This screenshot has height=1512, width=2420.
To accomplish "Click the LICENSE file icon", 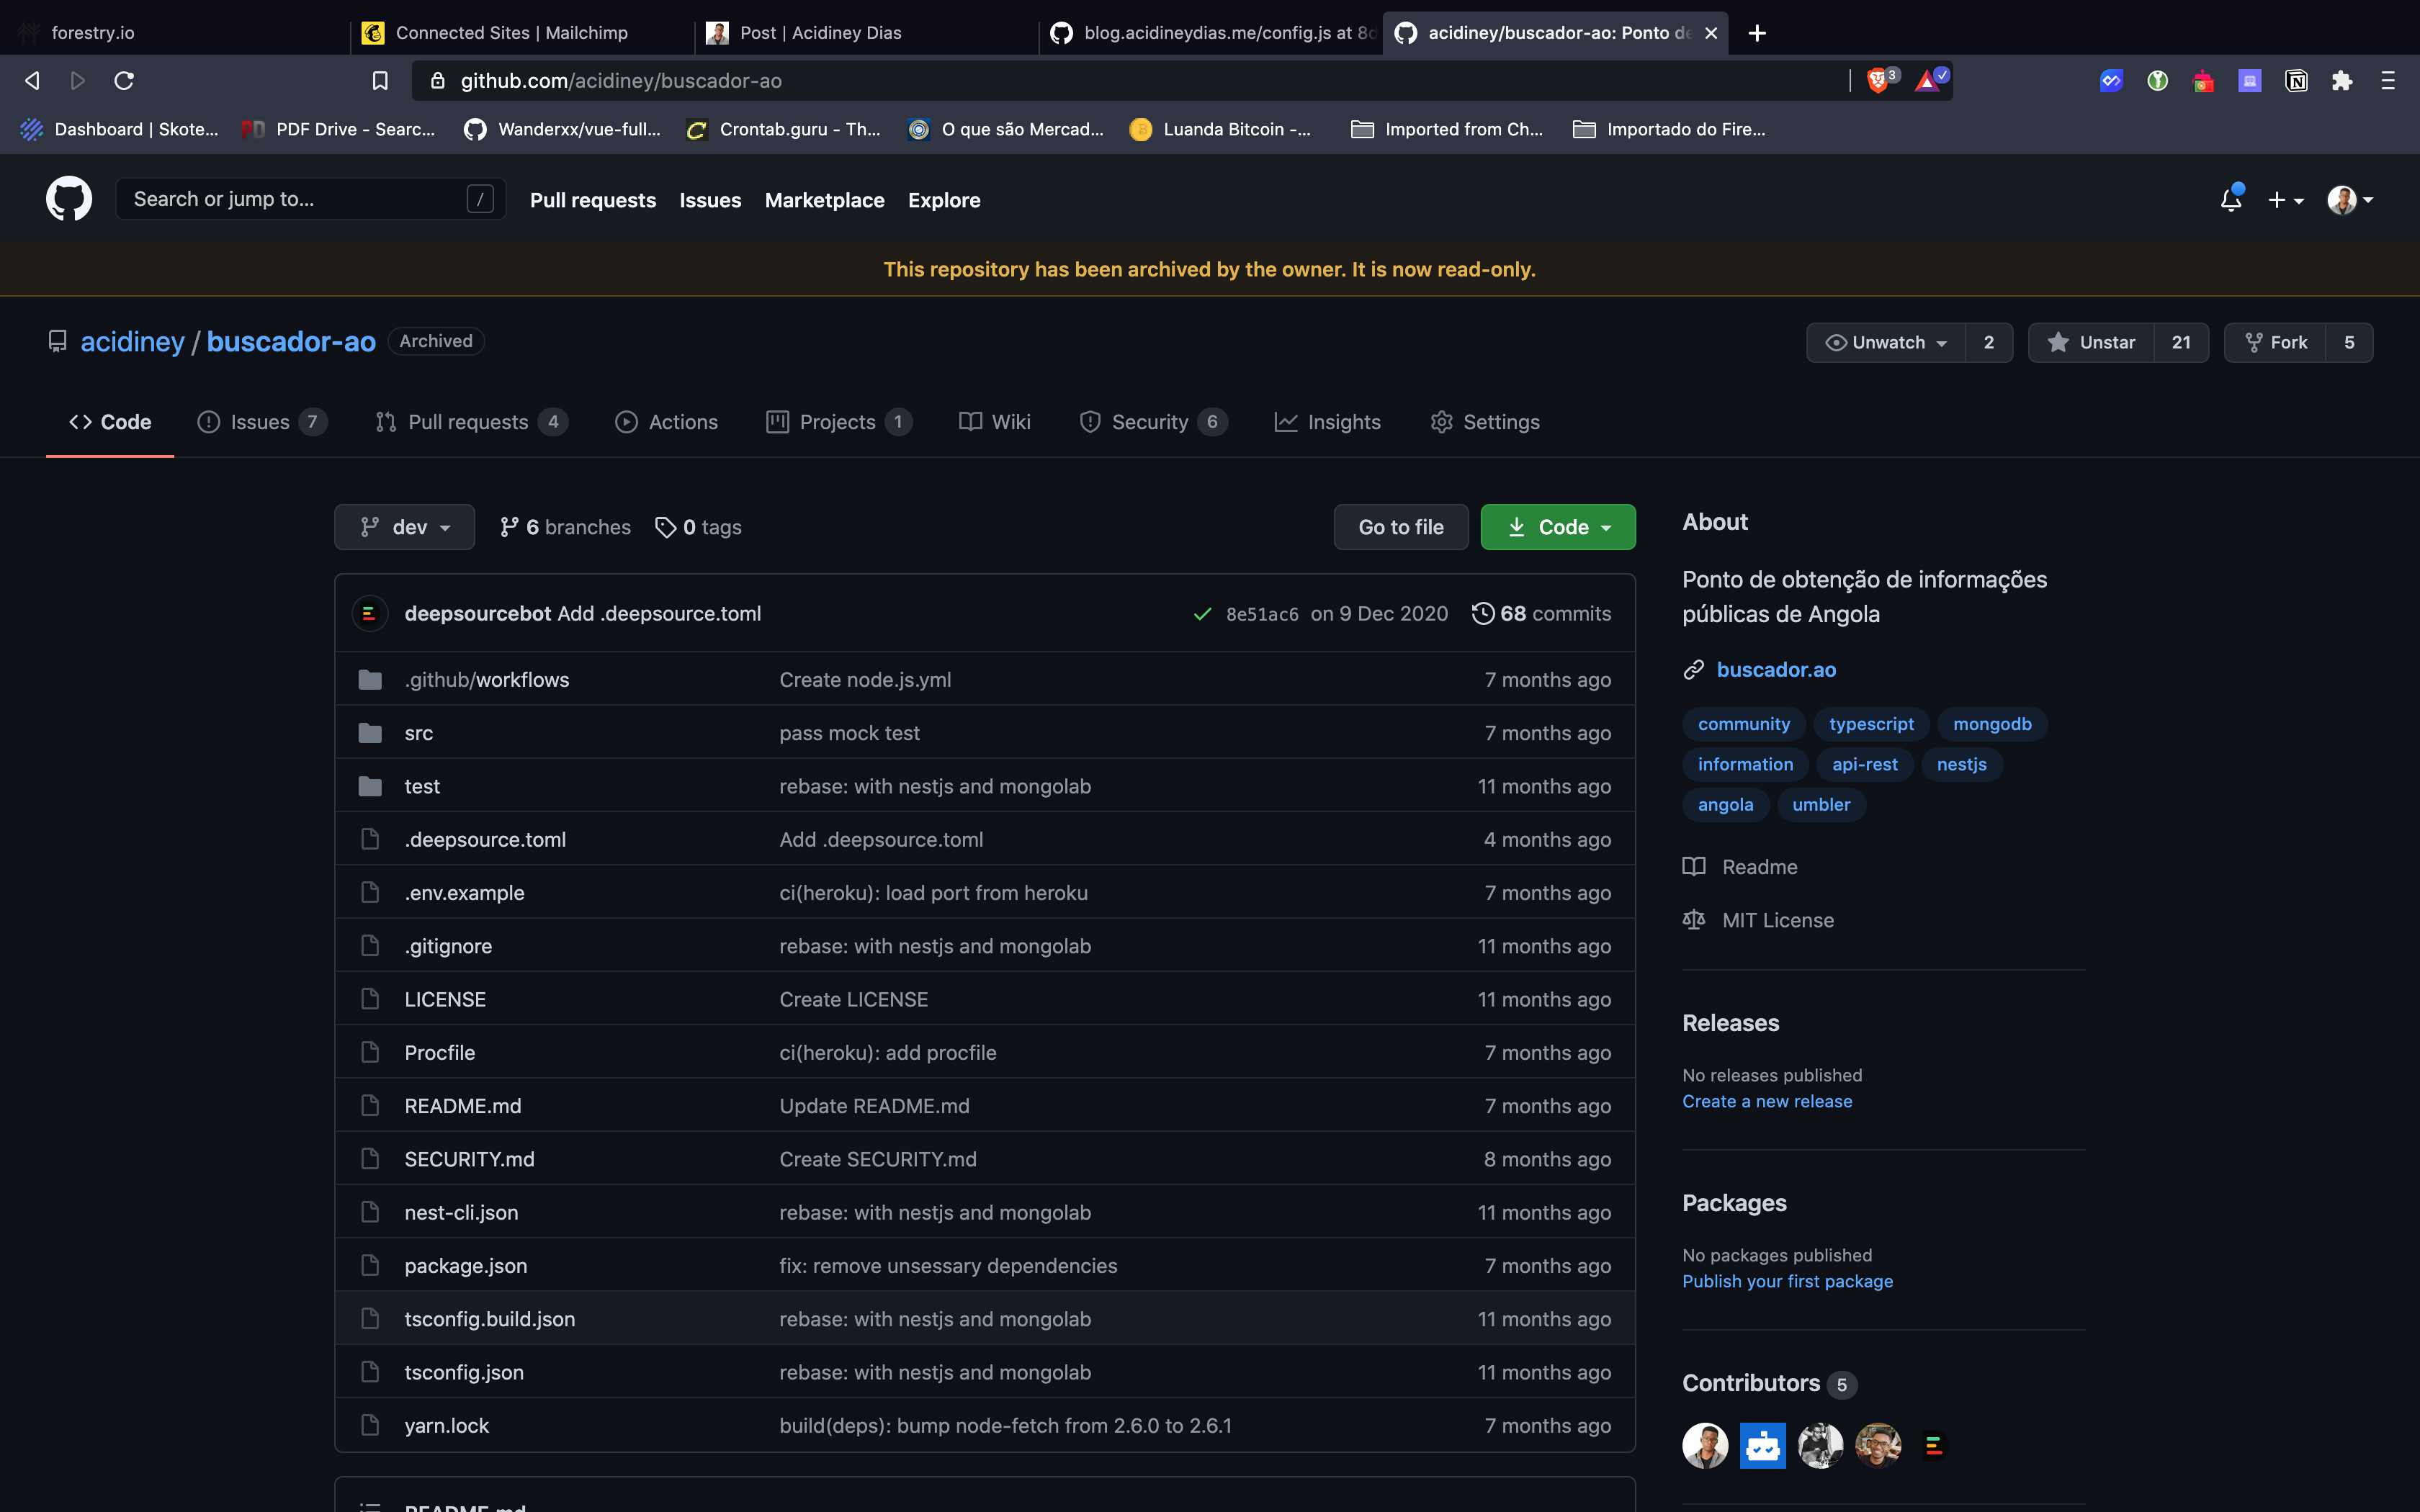I will tap(370, 999).
